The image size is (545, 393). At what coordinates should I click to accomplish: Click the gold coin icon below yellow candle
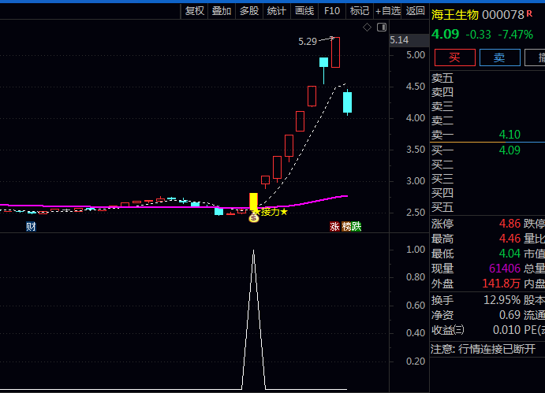(x=254, y=217)
